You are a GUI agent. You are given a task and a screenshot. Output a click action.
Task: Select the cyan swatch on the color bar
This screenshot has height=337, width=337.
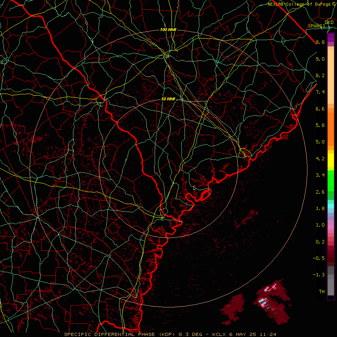(x=331, y=206)
